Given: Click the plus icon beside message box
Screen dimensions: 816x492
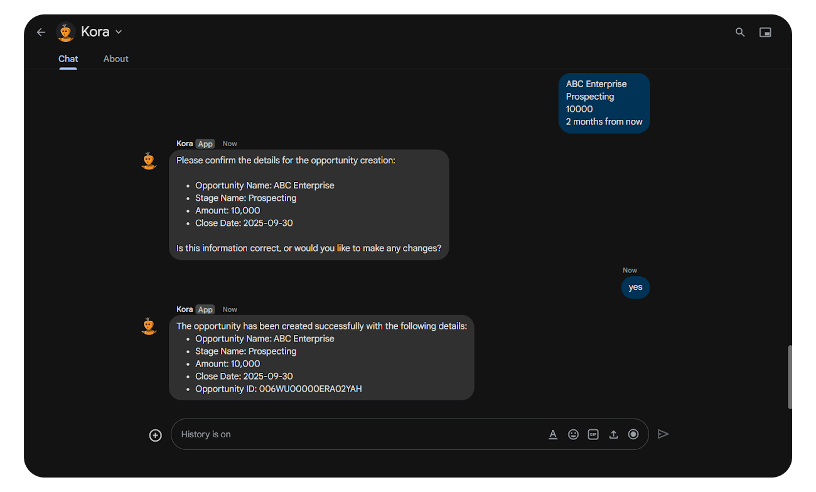Looking at the screenshot, I should click(x=155, y=435).
